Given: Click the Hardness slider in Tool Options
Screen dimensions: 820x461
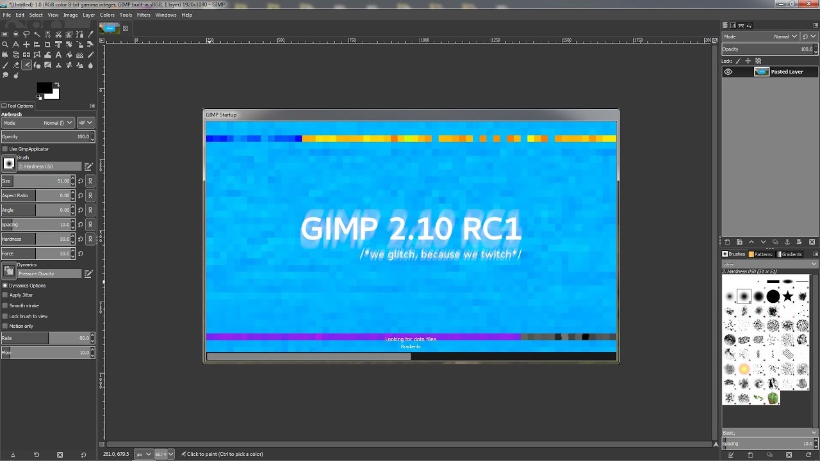Looking at the screenshot, I should coord(38,239).
